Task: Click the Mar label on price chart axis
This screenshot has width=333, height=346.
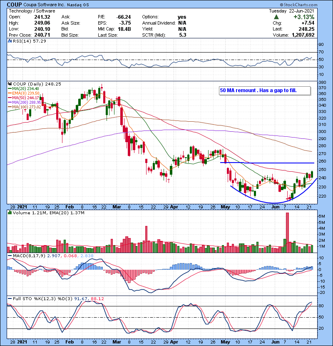Action: click(x=117, y=207)
